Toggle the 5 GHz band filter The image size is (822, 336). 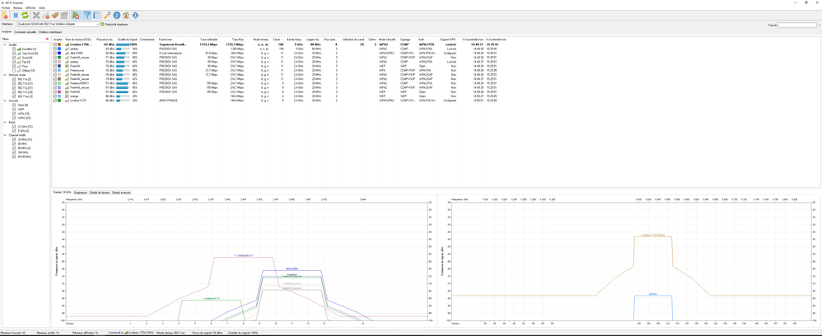click(14, 130)
